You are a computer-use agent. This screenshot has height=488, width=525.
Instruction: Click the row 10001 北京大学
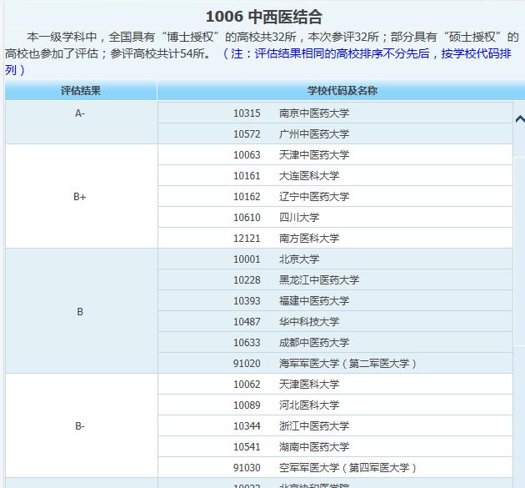tap(335, 259)
